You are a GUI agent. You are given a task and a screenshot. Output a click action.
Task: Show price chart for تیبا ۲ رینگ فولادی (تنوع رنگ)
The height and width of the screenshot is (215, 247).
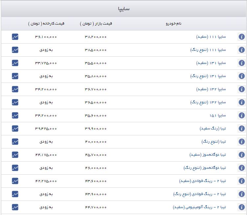(x=15, y=194)
